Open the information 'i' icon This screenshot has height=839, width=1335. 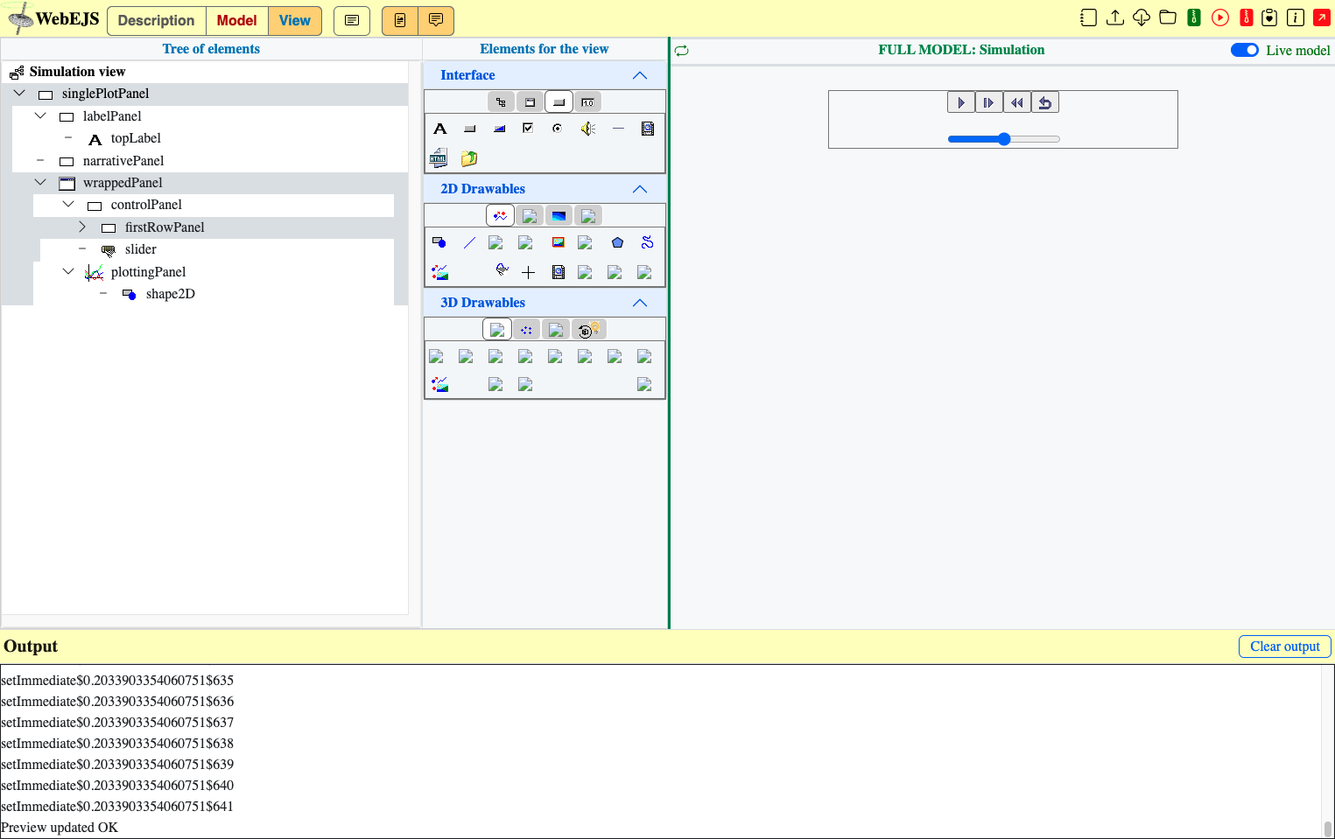(1296, 17)
